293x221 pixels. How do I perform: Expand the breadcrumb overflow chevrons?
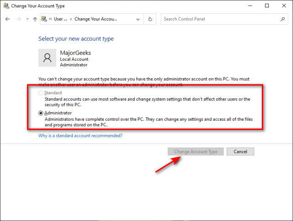pyautogui.click(x=50, y=19)
